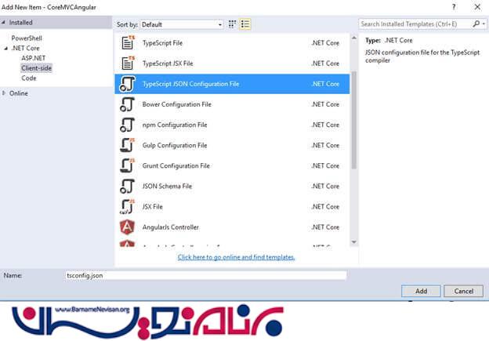
Task: Click the TypeScript JSX File icon
Action: [128, 63]
